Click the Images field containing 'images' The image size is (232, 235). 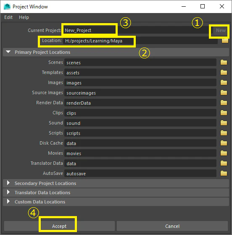point(140,82)
